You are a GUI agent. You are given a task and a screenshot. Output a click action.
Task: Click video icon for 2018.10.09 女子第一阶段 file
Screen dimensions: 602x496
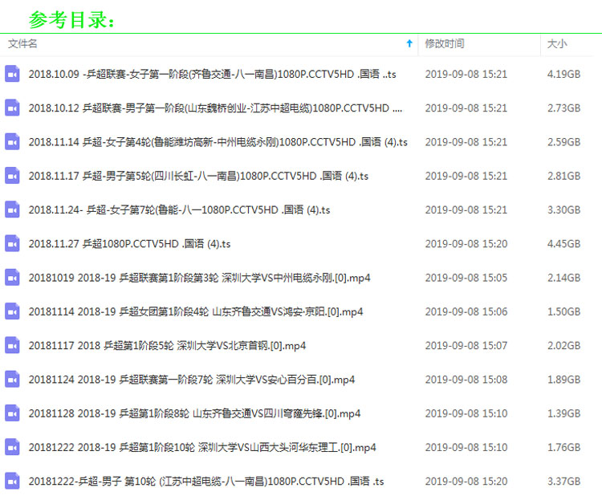pos(12,74)
